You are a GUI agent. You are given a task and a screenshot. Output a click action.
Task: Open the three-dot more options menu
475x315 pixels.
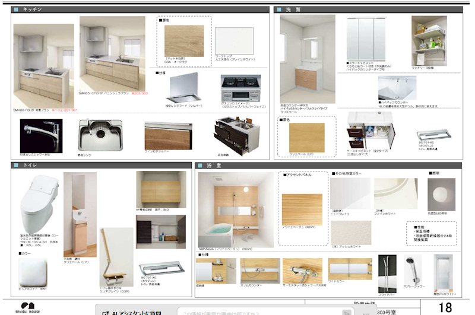[366, 313]
